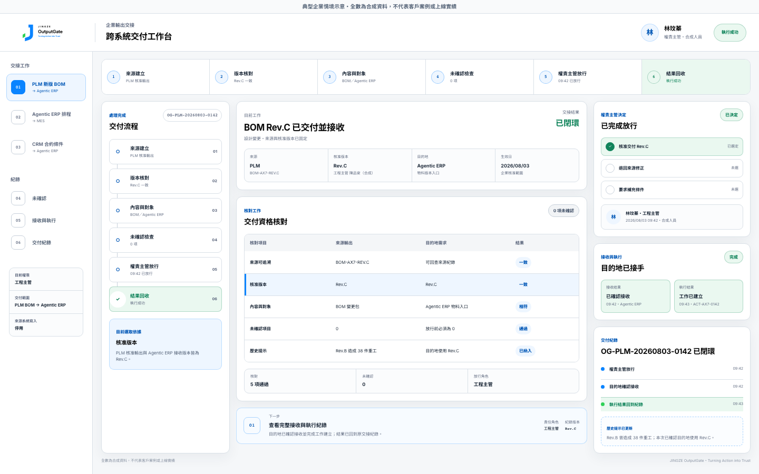This screenshot has width=759, height=474.
Task: Click 01 badge in next-step card
Action: [252, 426]
